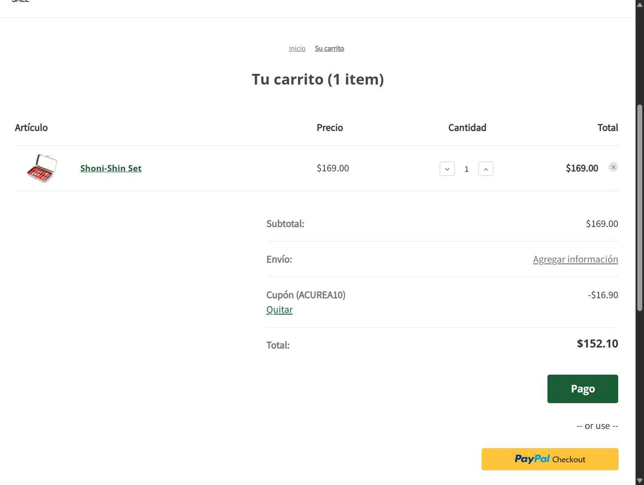
Task: Select the Total: summary label
Action: pyautogui.click(x=278, y=345)
